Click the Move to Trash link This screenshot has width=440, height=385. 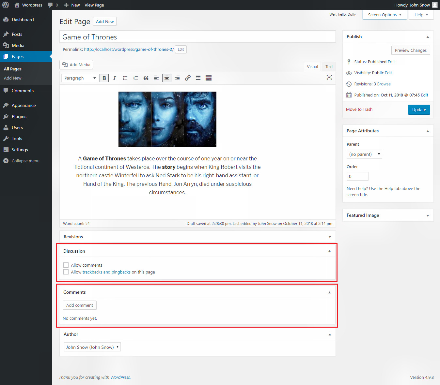coord(359,109)
